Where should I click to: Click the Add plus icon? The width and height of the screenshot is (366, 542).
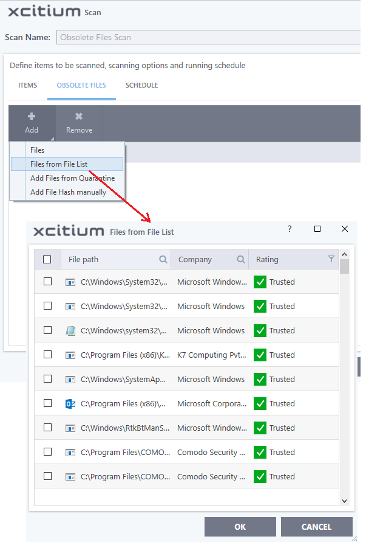pyautogui.click(x=32, y=116)
